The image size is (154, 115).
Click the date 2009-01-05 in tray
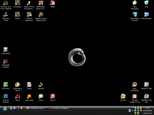click(147, 113)
